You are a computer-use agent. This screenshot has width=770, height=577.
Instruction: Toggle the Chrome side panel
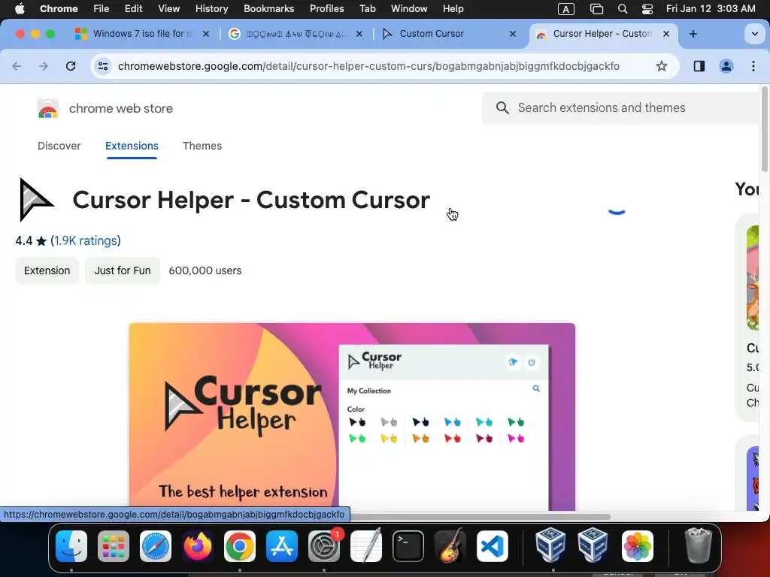[699, 66]
